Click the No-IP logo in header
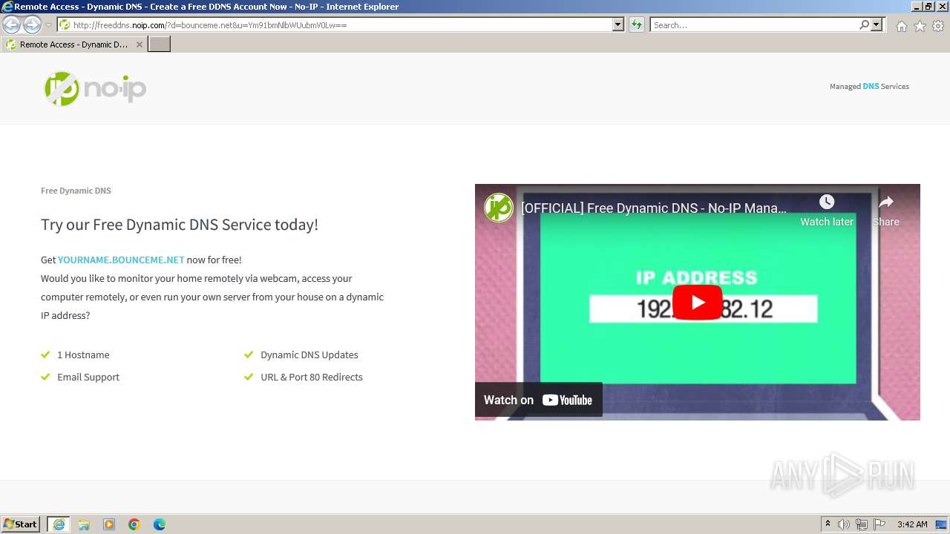 click(95, 88)
